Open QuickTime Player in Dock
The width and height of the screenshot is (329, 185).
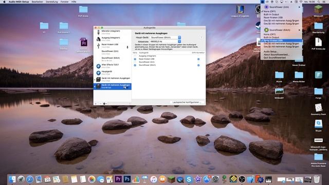tap(180, 179)
